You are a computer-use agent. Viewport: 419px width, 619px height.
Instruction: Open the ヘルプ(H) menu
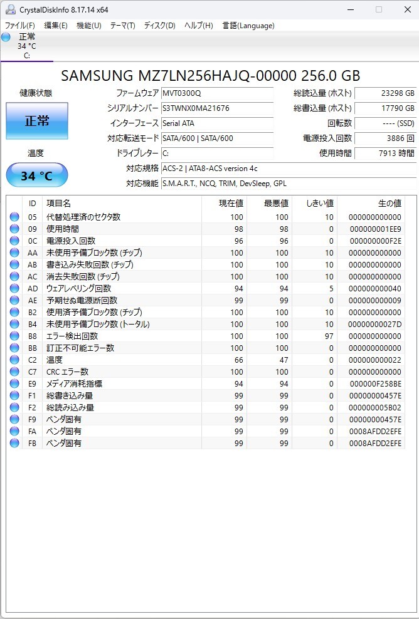point(198,26)
